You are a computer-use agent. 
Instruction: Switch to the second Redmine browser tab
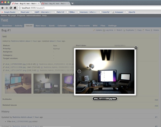(55, 4)
